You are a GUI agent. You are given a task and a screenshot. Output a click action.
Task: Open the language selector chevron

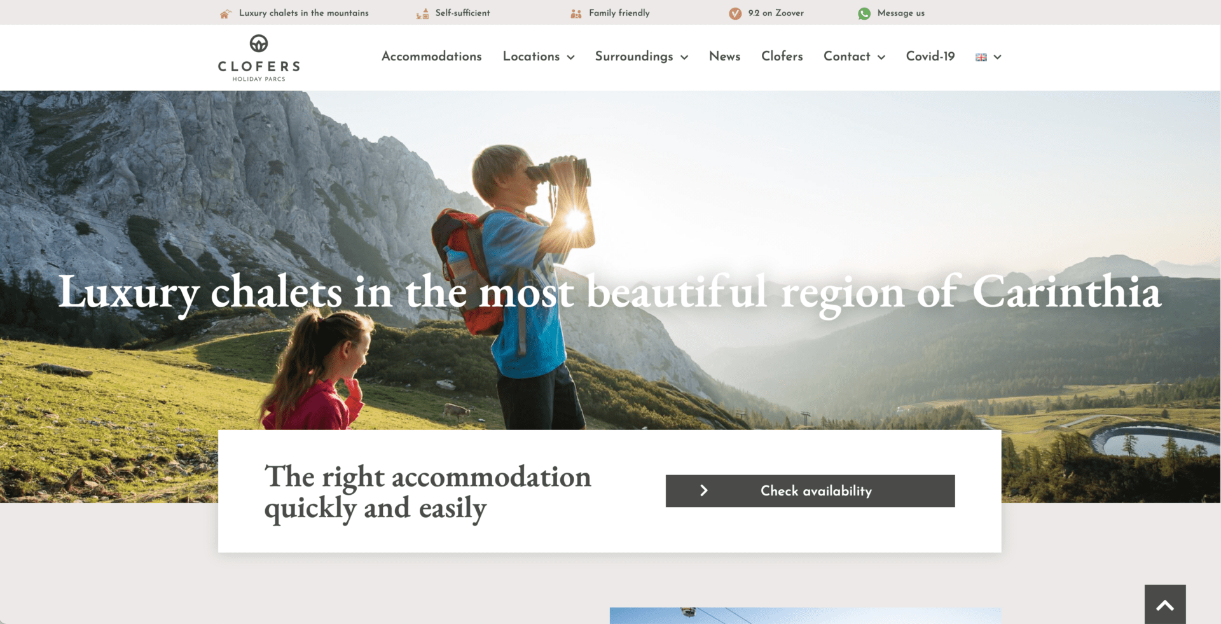click(997, 57)
